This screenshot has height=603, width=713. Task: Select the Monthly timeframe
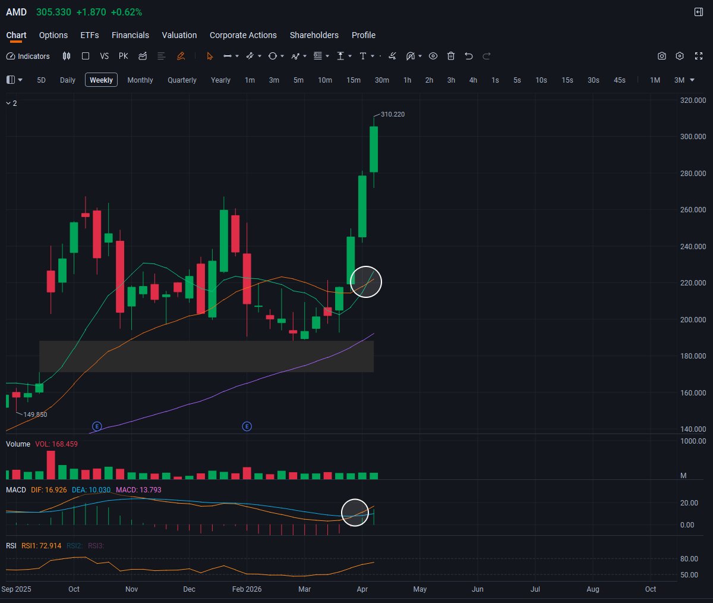pos(140,80)
